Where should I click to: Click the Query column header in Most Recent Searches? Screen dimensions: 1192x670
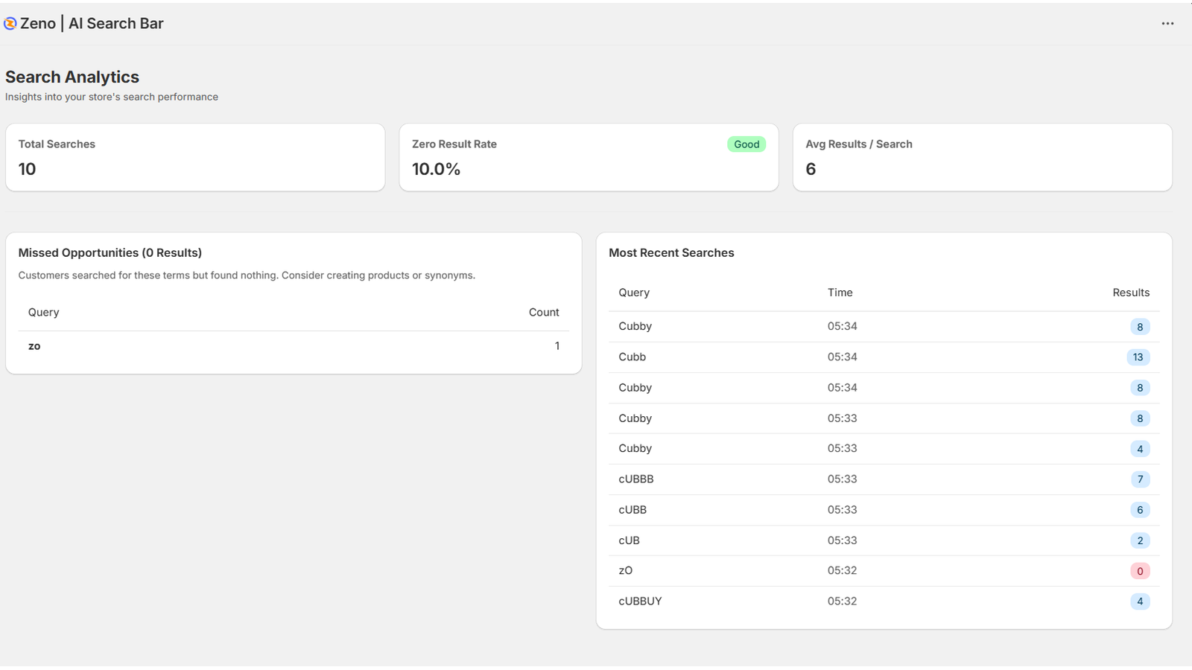click(634, 292)
